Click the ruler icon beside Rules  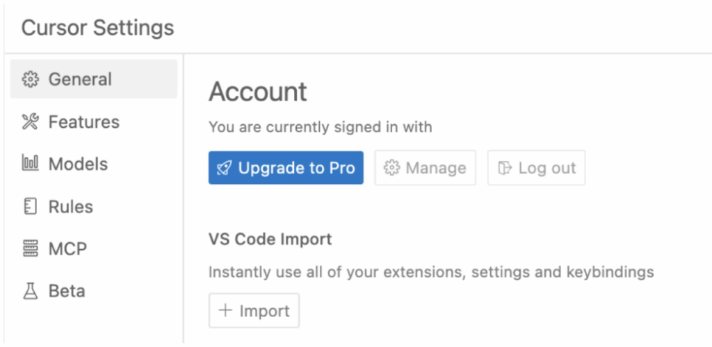30,207
